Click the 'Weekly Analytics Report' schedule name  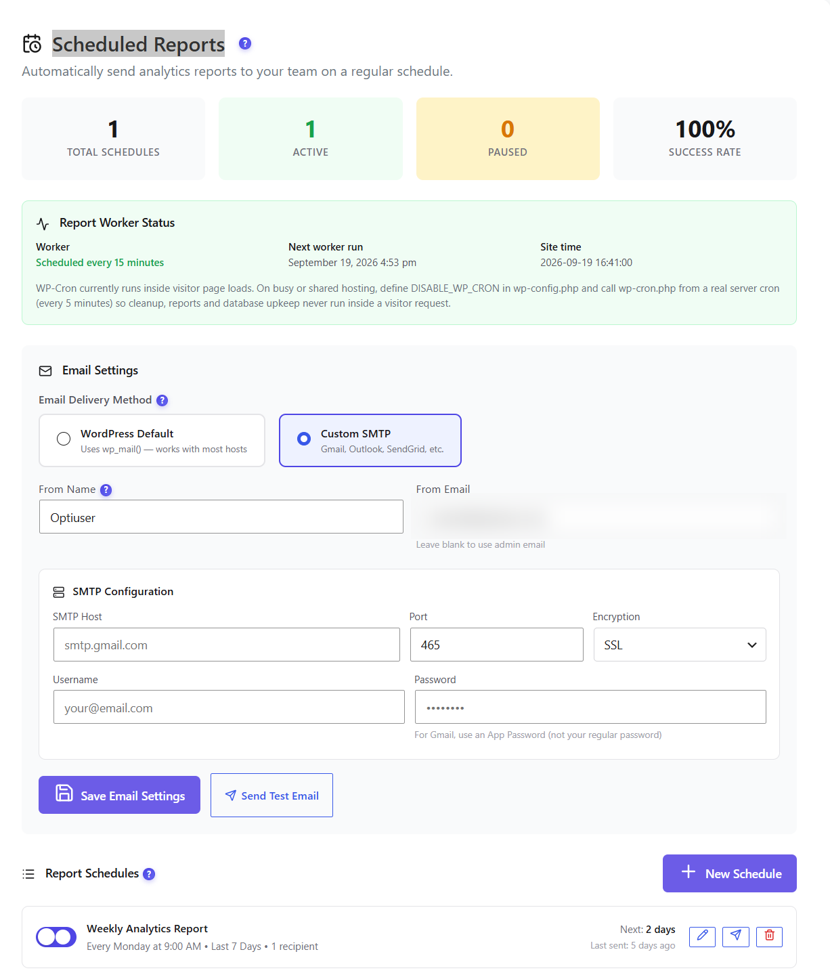[147, 929]
